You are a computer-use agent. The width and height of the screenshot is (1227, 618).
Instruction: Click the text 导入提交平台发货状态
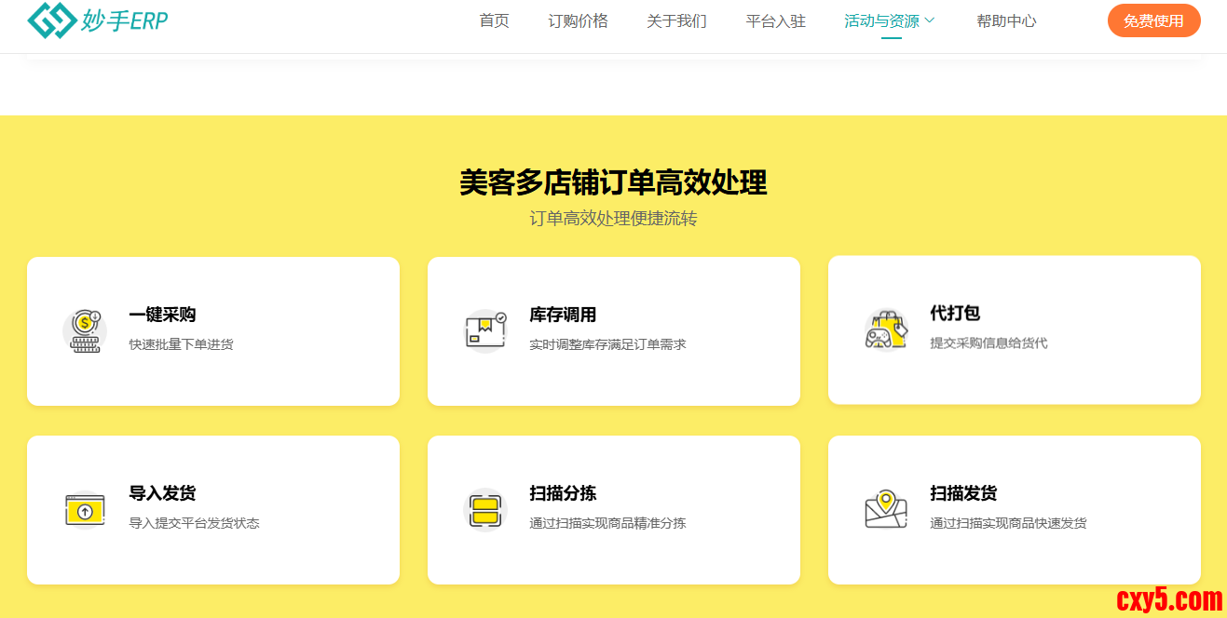pos(194,523)
